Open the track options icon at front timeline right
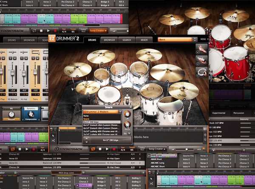Screen dimensions: 255x189 (205, 129)
